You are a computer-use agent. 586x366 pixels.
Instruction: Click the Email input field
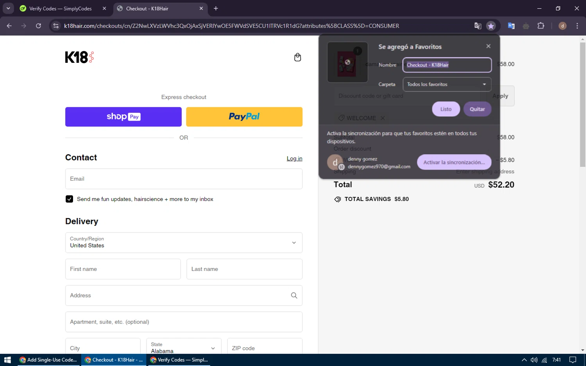point(184,179)
